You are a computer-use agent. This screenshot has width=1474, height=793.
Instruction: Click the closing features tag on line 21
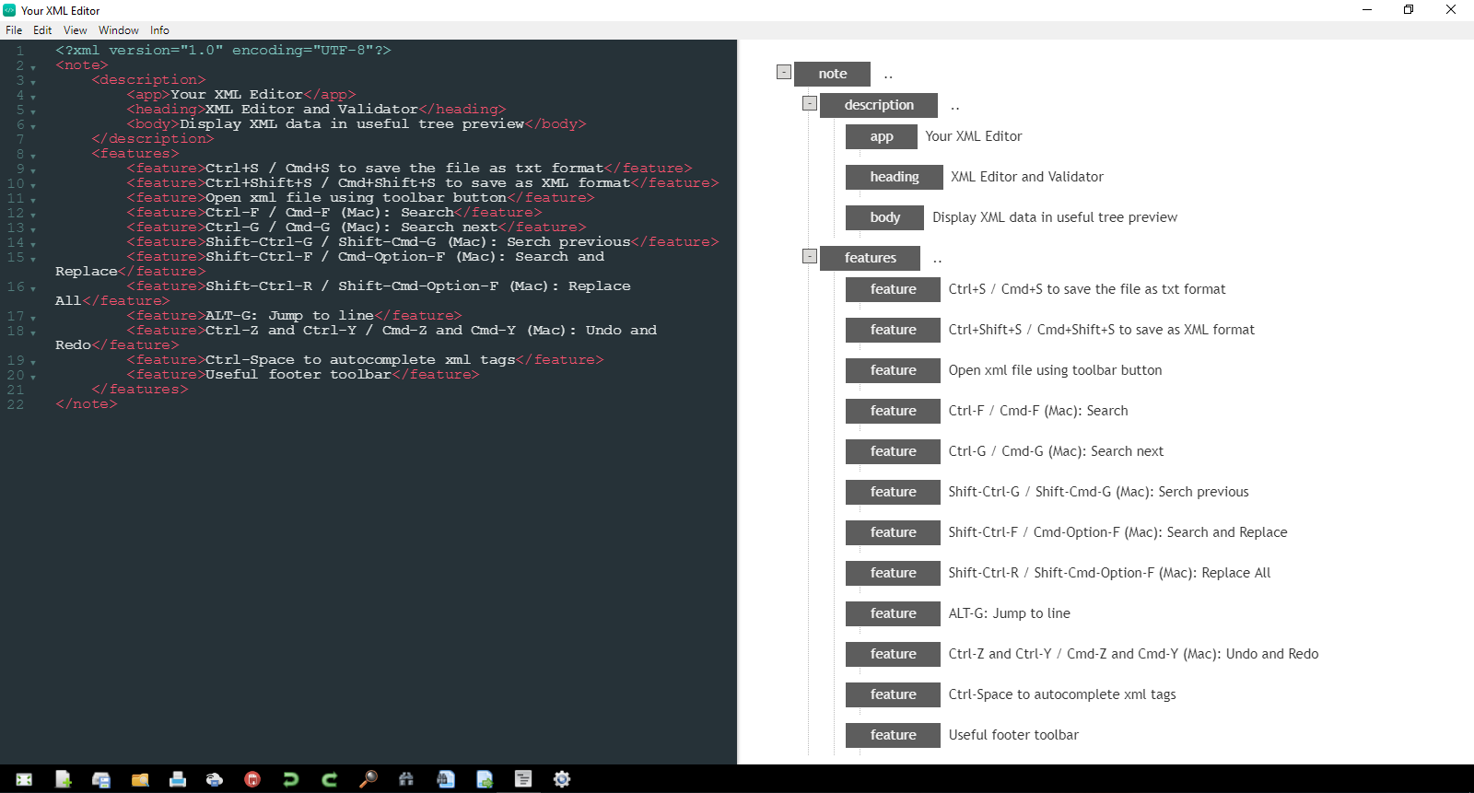point(140,389)
